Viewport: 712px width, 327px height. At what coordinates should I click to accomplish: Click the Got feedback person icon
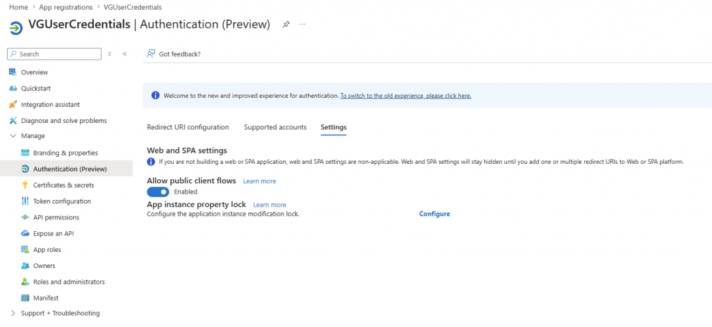151,53
